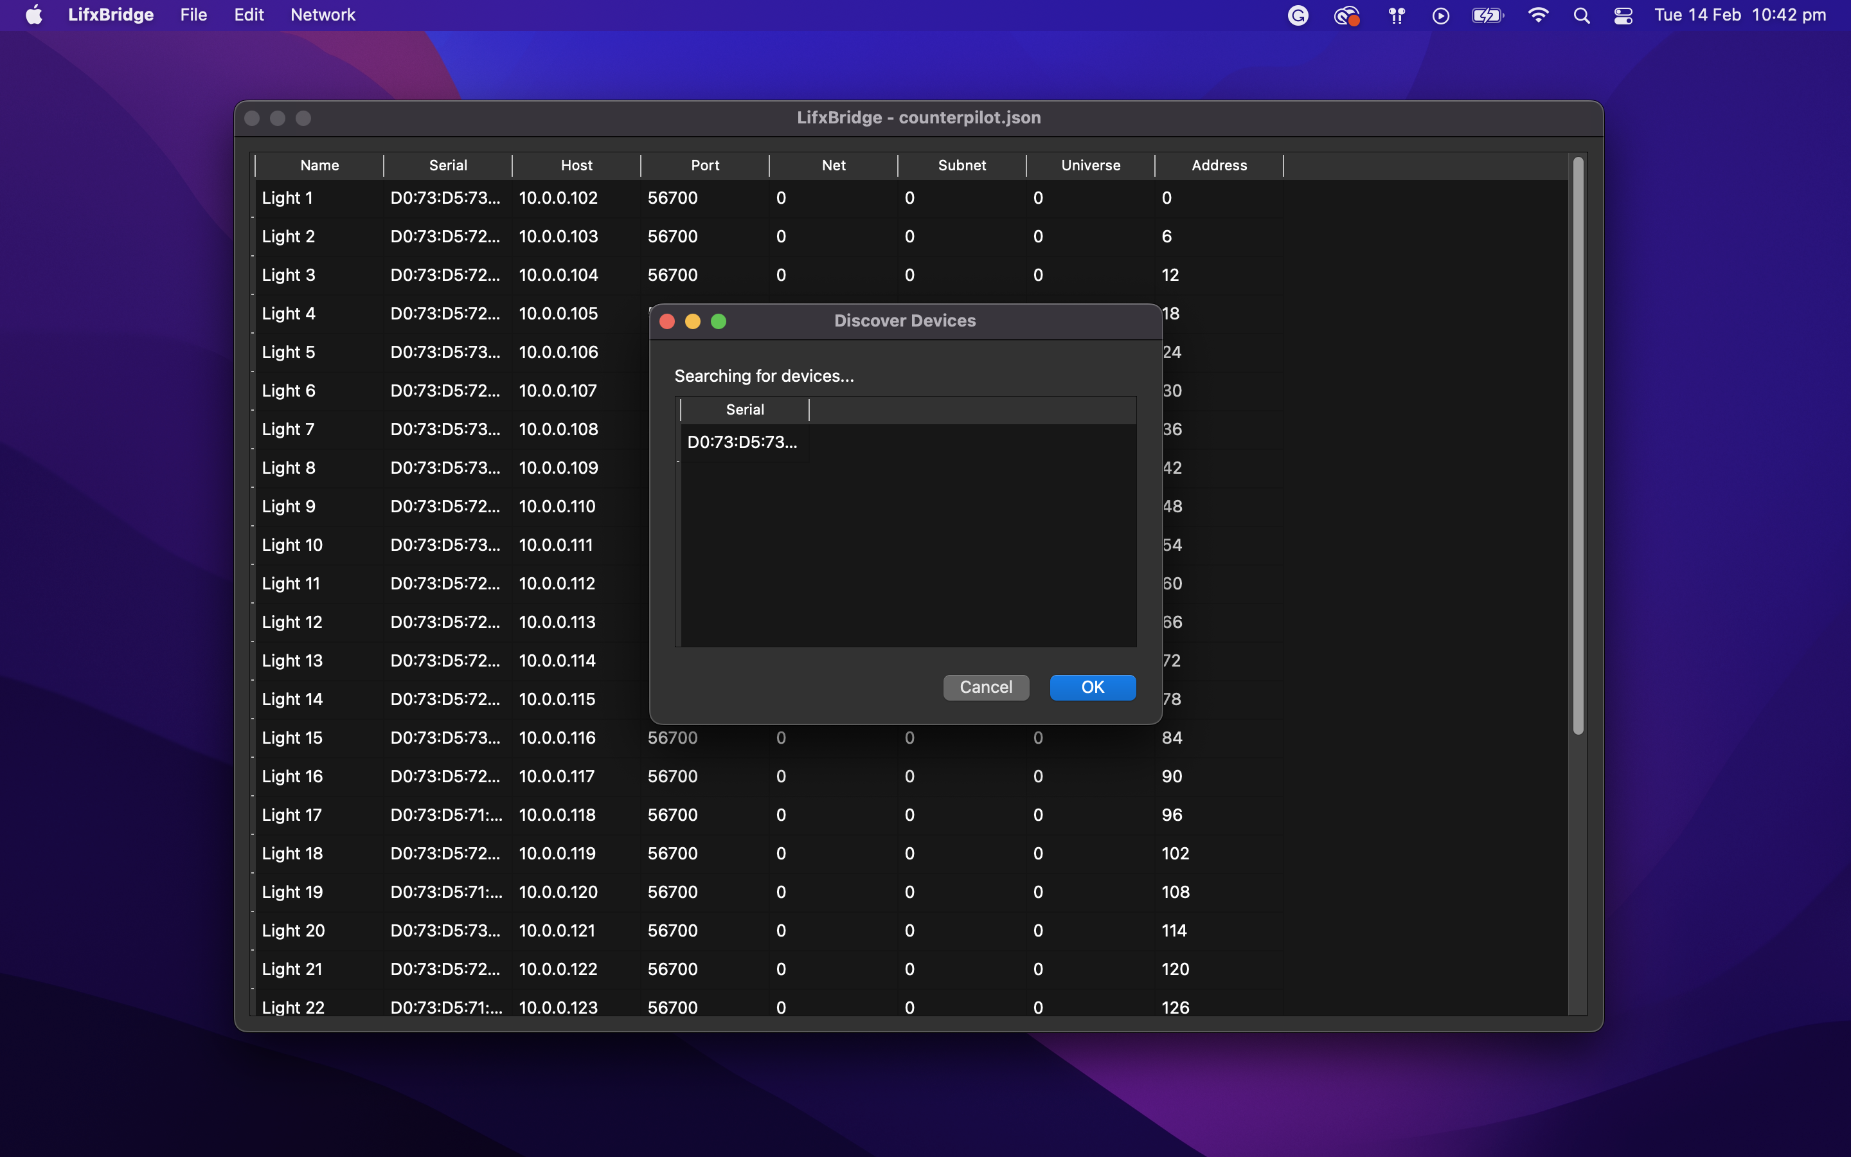Screen dimensions: 1851x1157
Task: Open Spotlight search
Action: pos(1582,15)
